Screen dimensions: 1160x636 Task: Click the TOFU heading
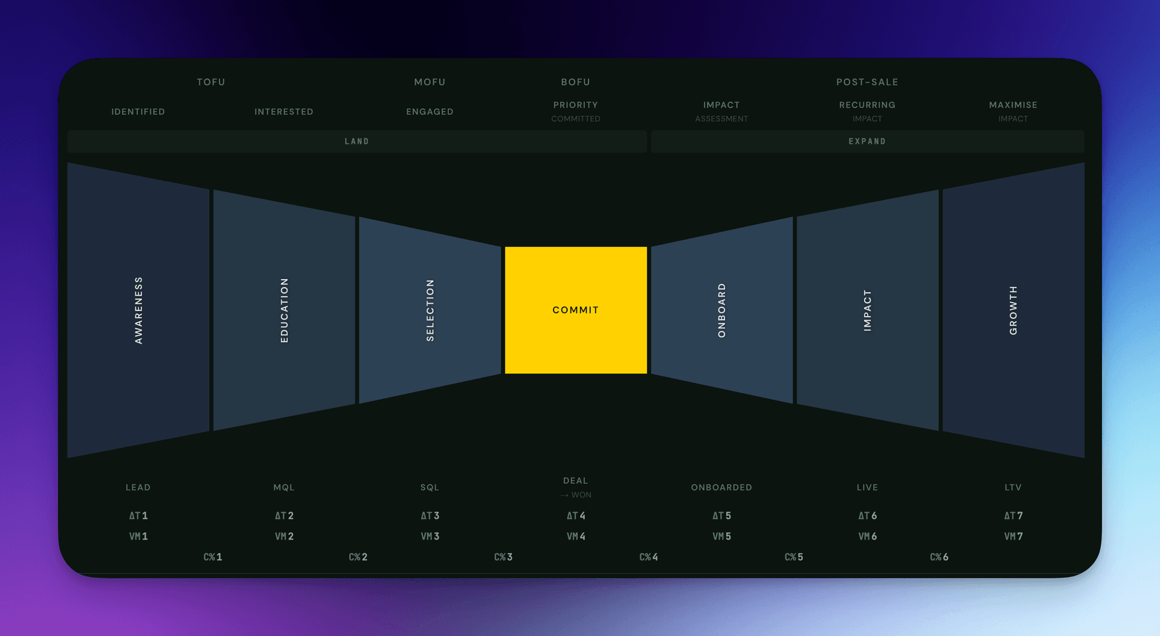pyautogui.click(x=211, y=82)
